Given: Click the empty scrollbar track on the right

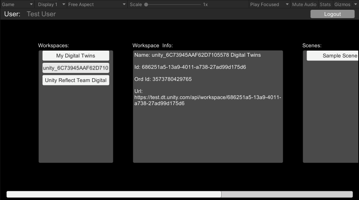Looking at the screenshot, I should tap(287, 194).
